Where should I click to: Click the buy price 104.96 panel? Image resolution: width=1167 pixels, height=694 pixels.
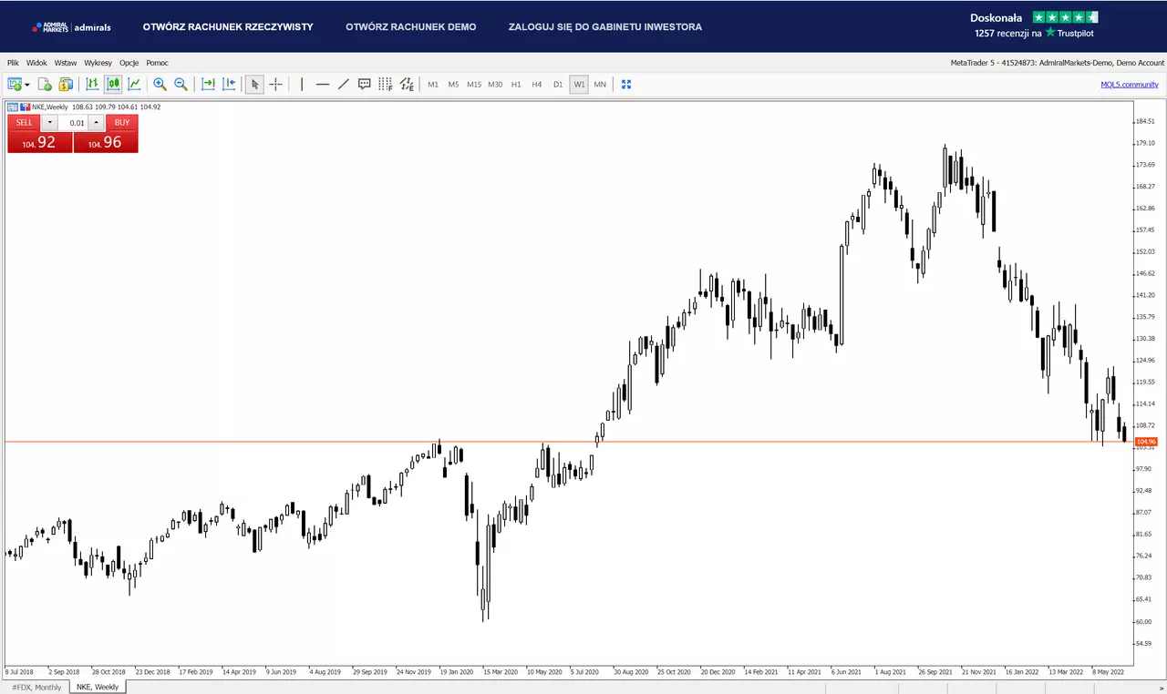[106, 142]
